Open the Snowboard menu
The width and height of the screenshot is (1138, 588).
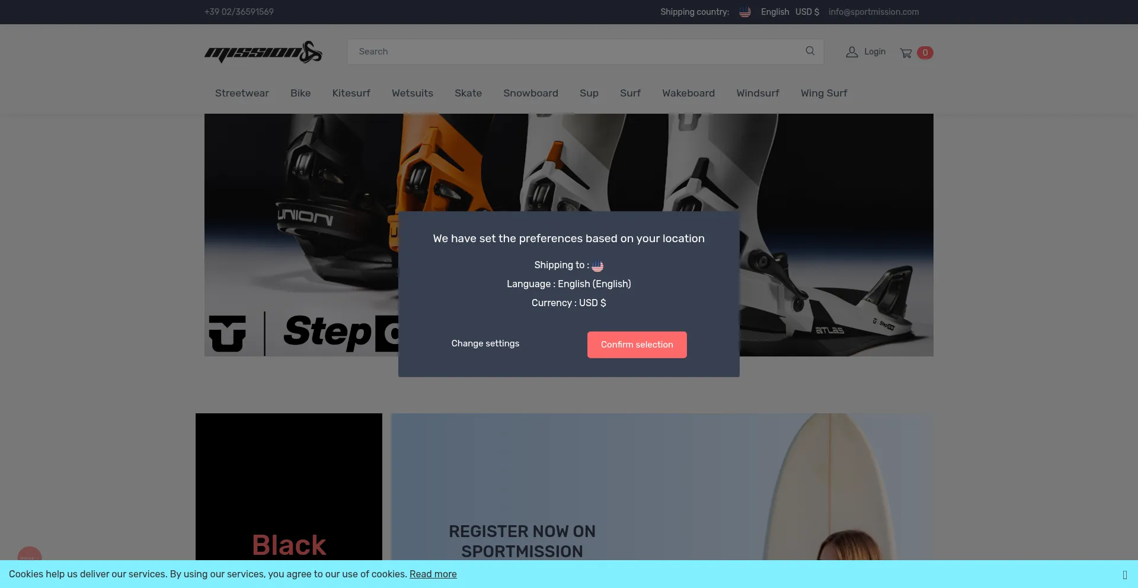tap(530, 93)
